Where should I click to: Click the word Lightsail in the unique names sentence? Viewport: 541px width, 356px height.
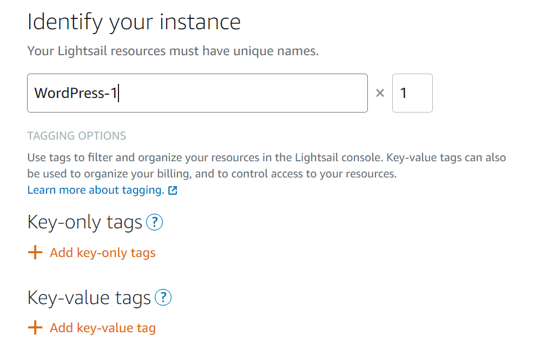tap(82, 51)
